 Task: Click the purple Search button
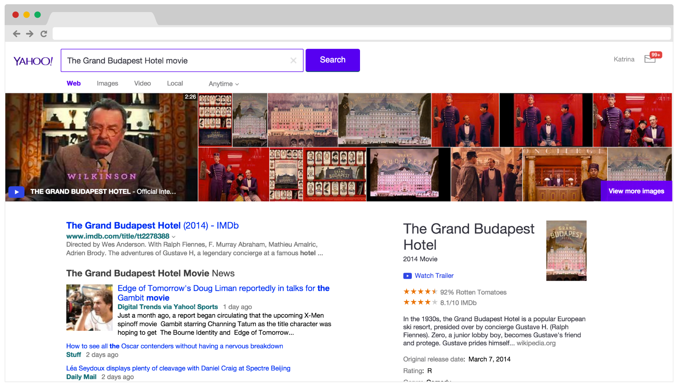tap(333, 60)
